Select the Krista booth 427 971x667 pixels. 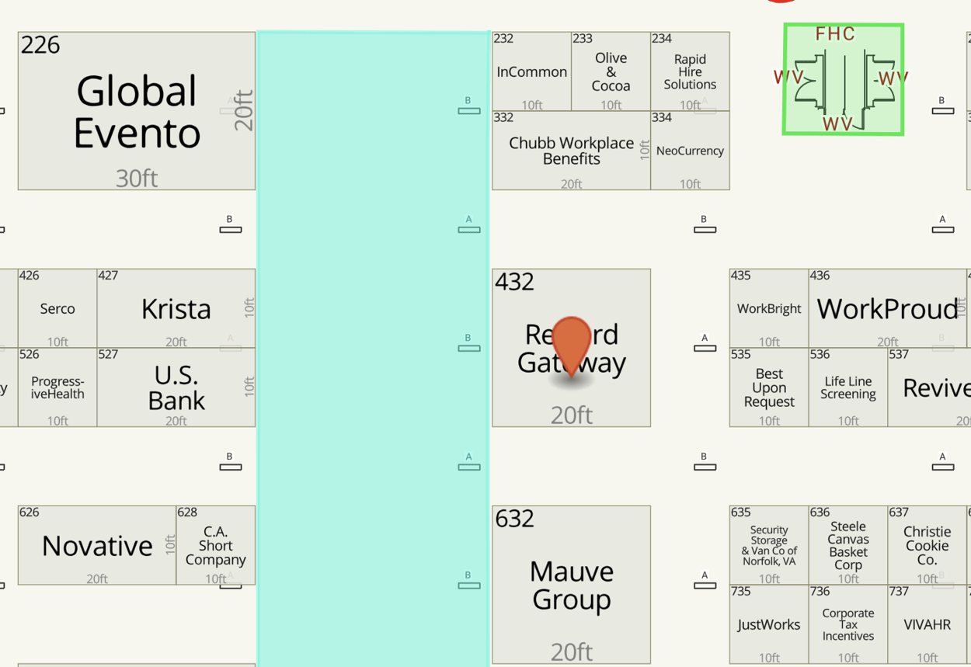pyautogui.click(x=176, y=309)
